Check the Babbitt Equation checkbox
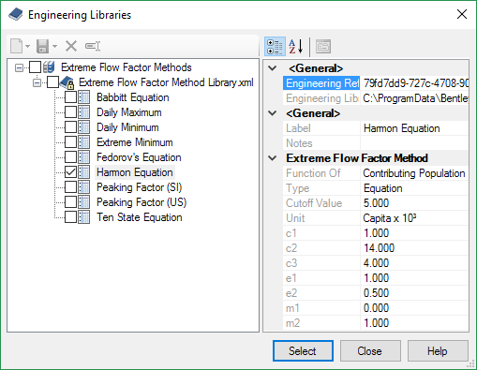Image resolution: width=477 pixels, height=370 pixels. coord(70,97)
